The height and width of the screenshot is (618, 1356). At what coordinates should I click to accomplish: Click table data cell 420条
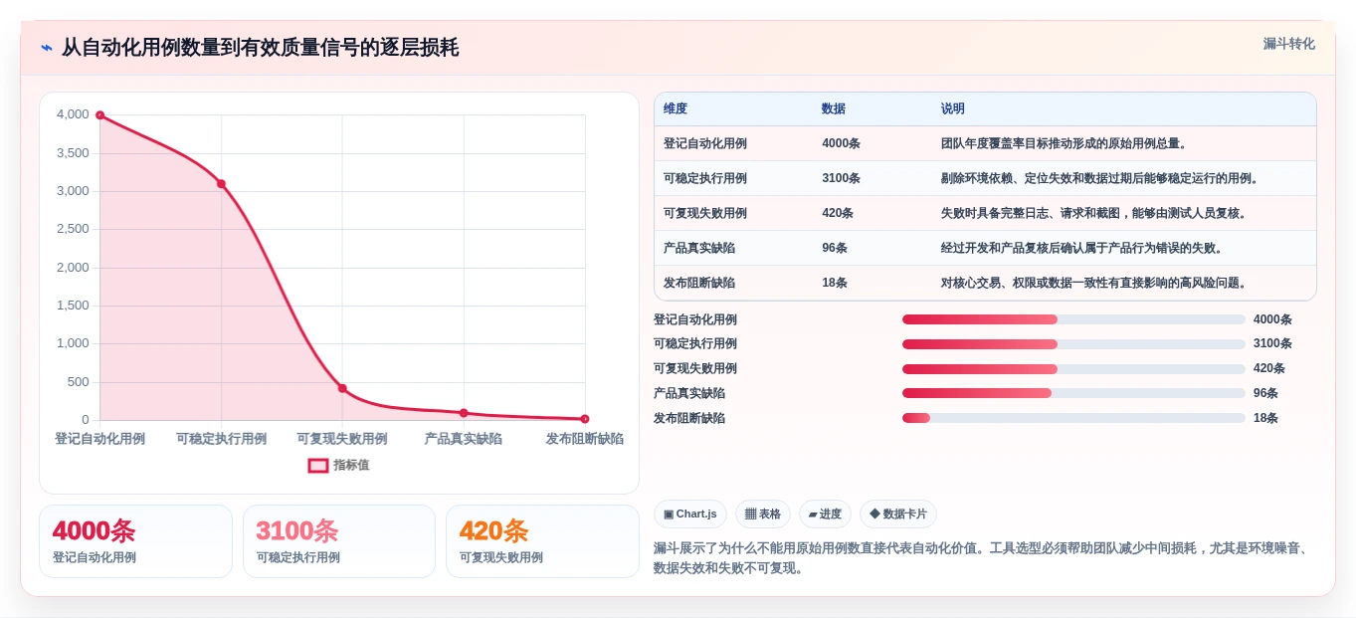[x=838, y=213]
